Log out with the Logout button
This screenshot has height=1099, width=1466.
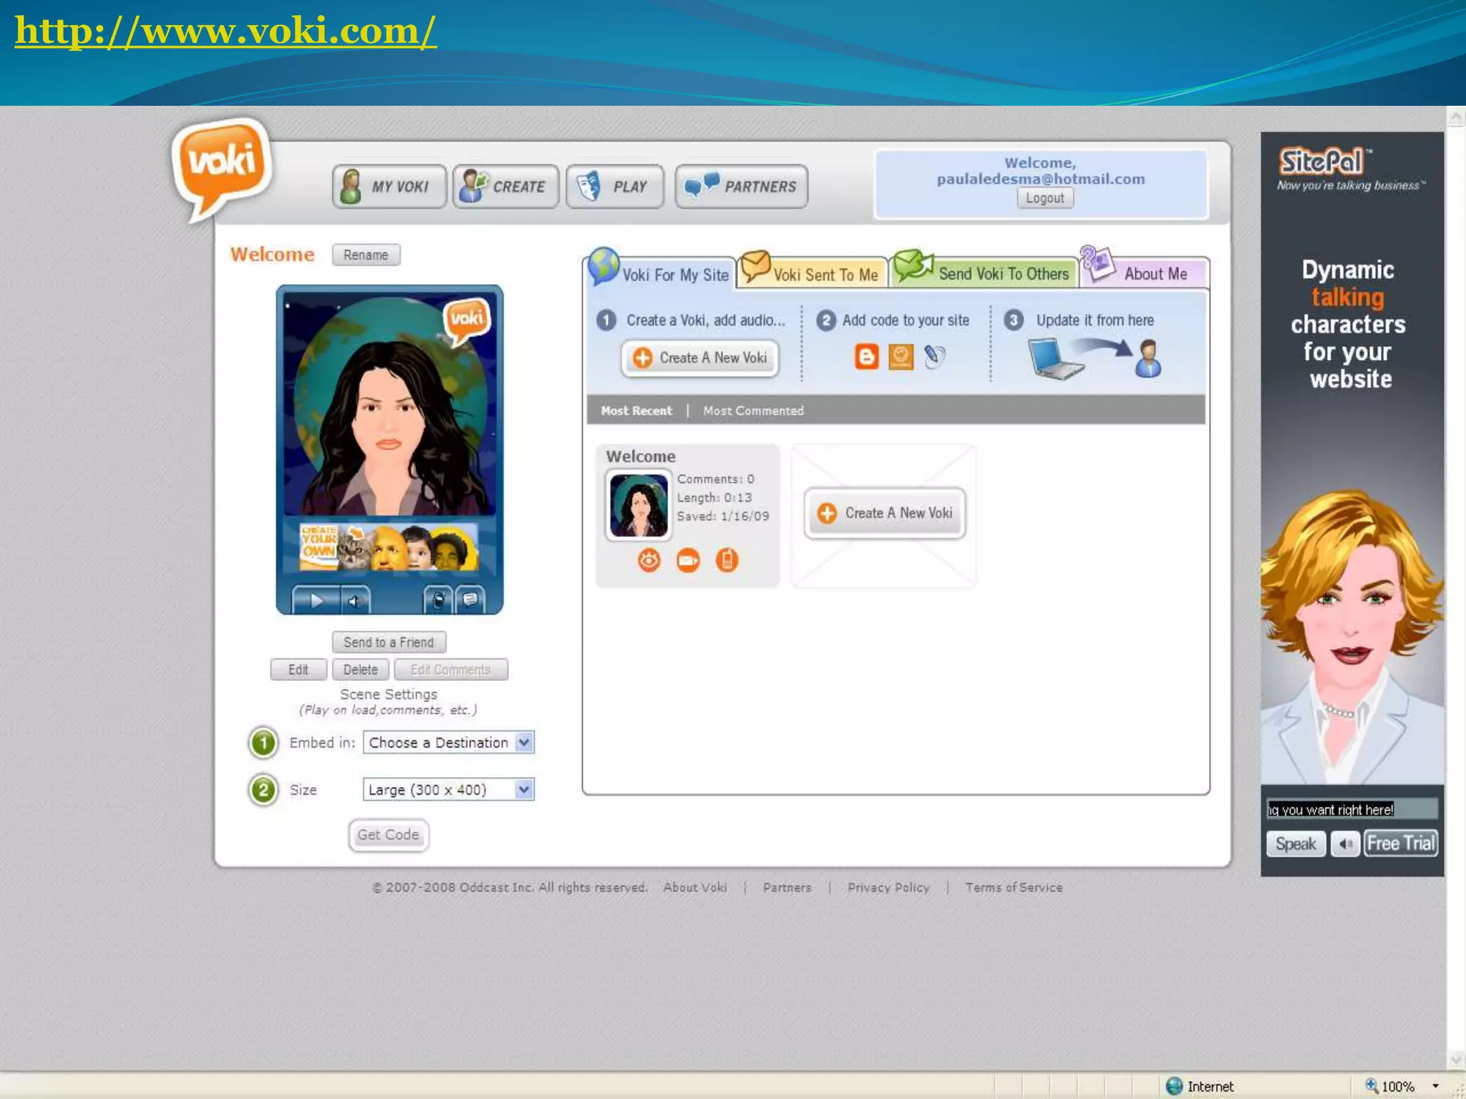point(1045,198)
